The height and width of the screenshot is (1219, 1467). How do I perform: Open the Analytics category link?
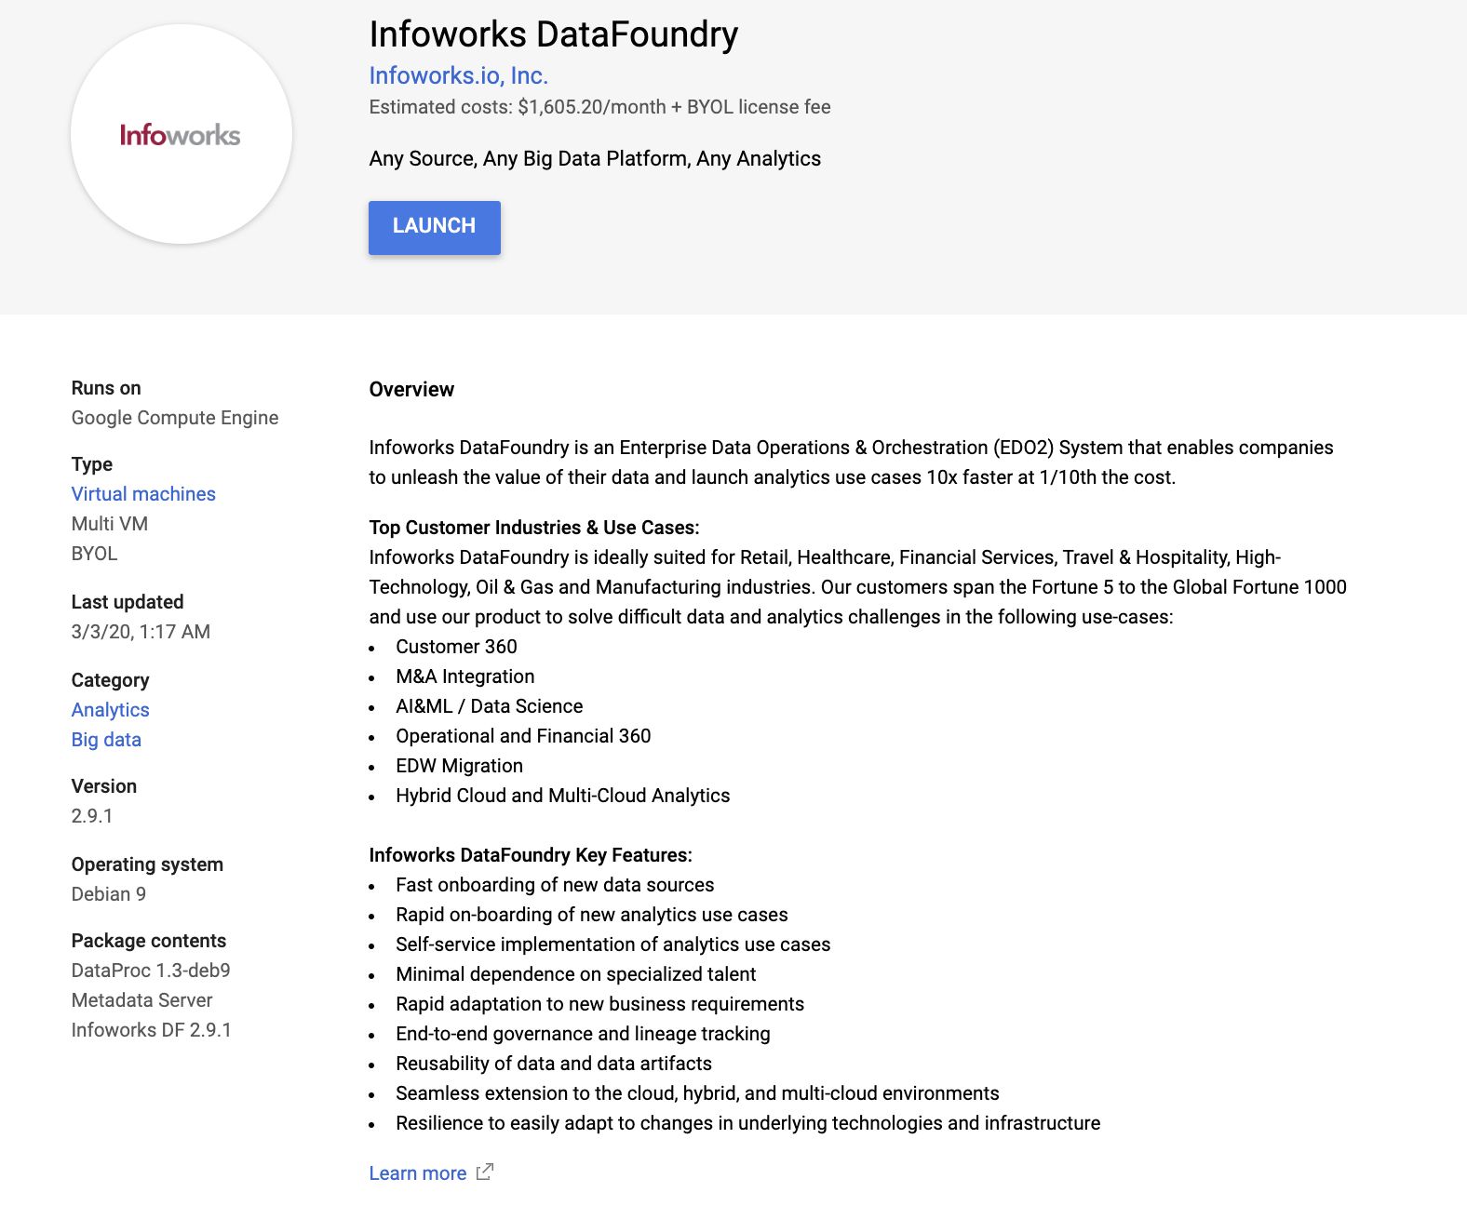[110, 710]
